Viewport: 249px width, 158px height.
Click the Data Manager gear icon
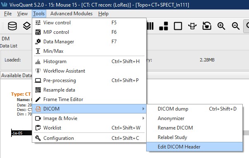click(38, 42)
